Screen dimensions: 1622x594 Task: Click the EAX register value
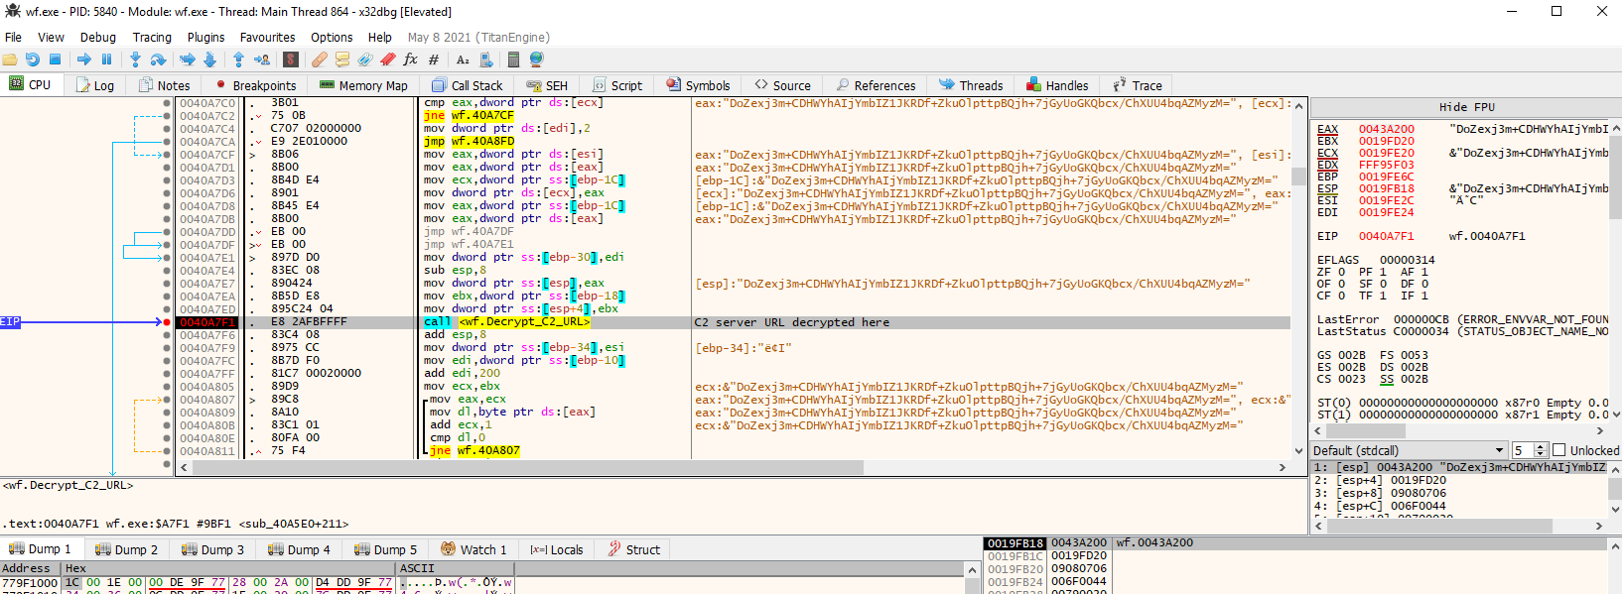tap(1386, 129)
